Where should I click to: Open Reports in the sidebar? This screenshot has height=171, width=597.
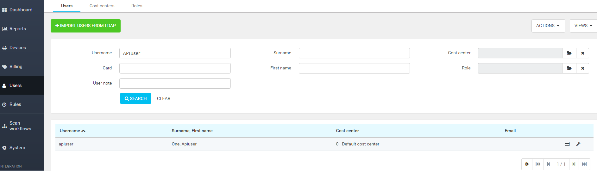(22, 29)
